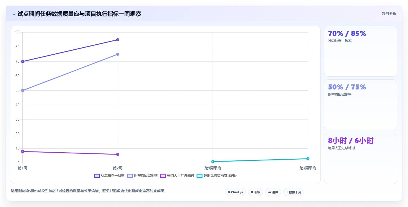Click the 第2周平均 x-axis label
408x207 pixels.
tap(308, 168)
